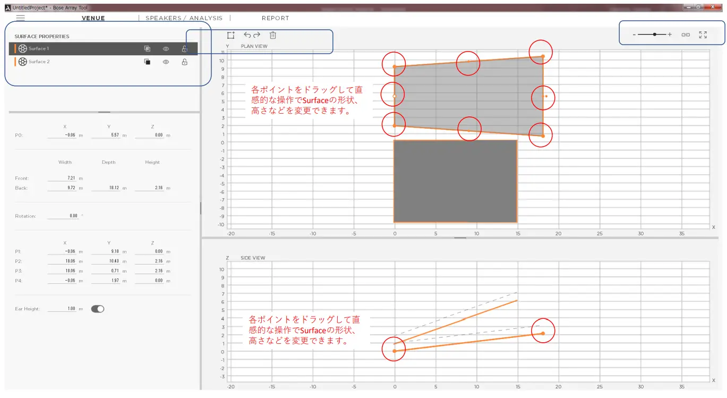Screen dimensions: 727x398
Task: Toggle the Ear Height switch
Action: point(97,308)
